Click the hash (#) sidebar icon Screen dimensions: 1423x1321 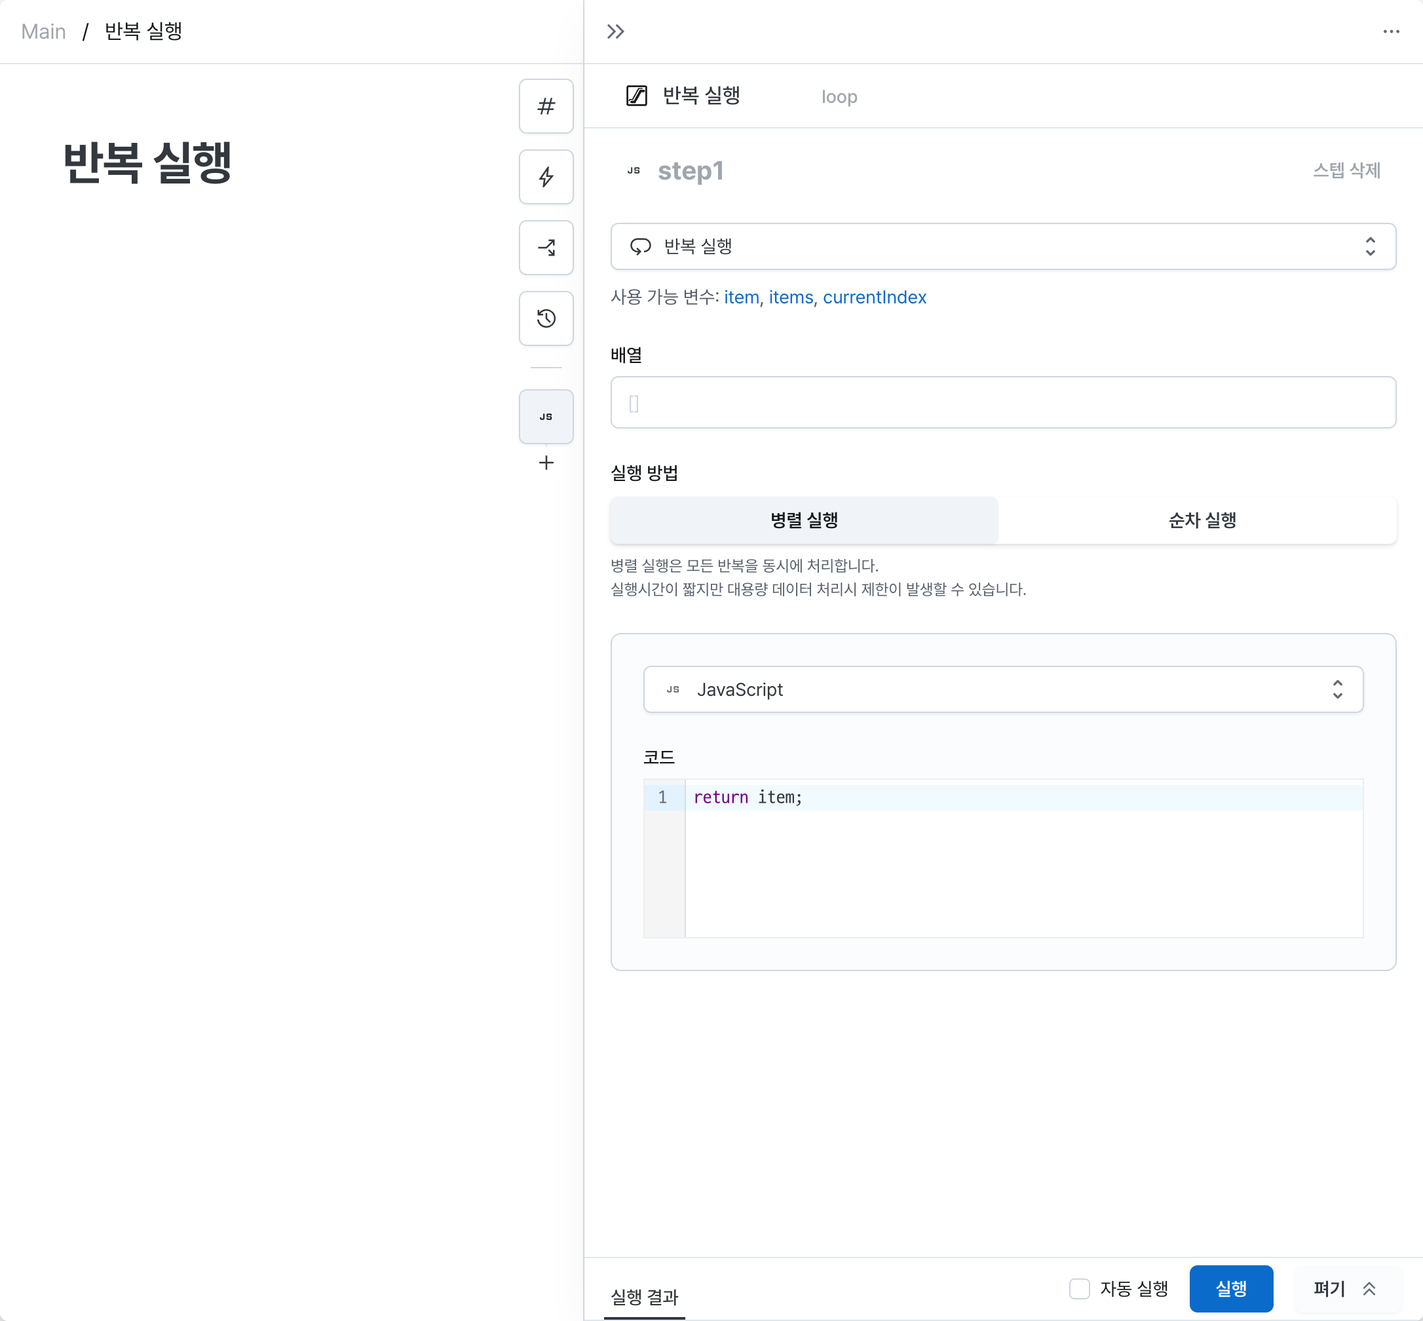point(546,105)
